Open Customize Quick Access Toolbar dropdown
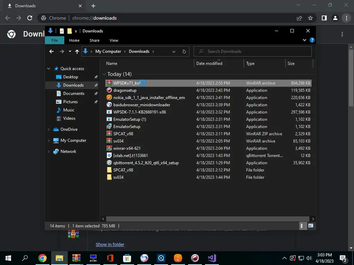The width and height of the screenshot is (354, 265). (x=76, y=31)
